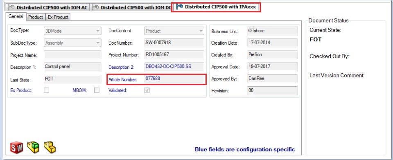This screenshot has width=393, height=160.
Task: Click the Last State field showing FOT
Action: click(72, 79)
